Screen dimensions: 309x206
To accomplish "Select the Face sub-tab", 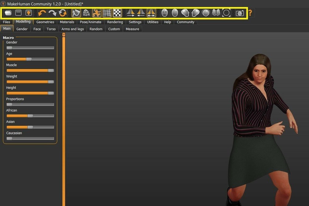I will click(x=37, y=29).
